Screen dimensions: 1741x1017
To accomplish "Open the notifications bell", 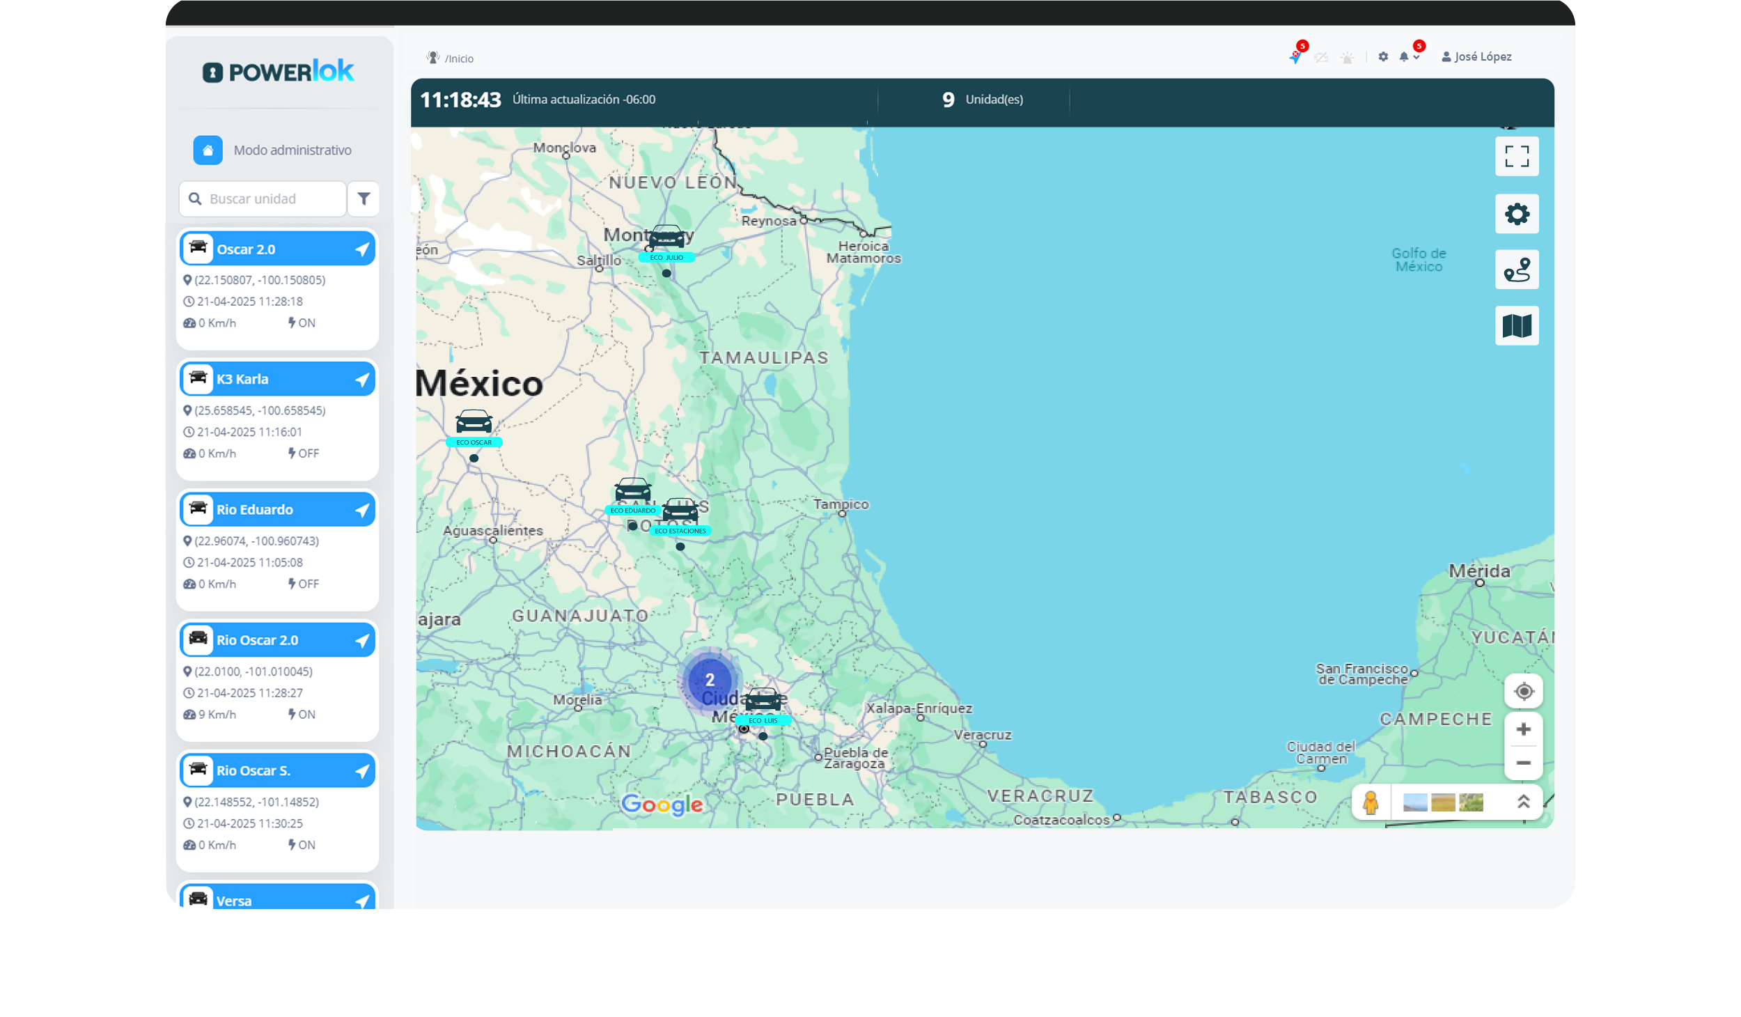I will click(x=1403, y=57).
